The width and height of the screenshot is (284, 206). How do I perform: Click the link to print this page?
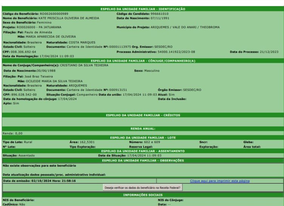pos(219,181)
